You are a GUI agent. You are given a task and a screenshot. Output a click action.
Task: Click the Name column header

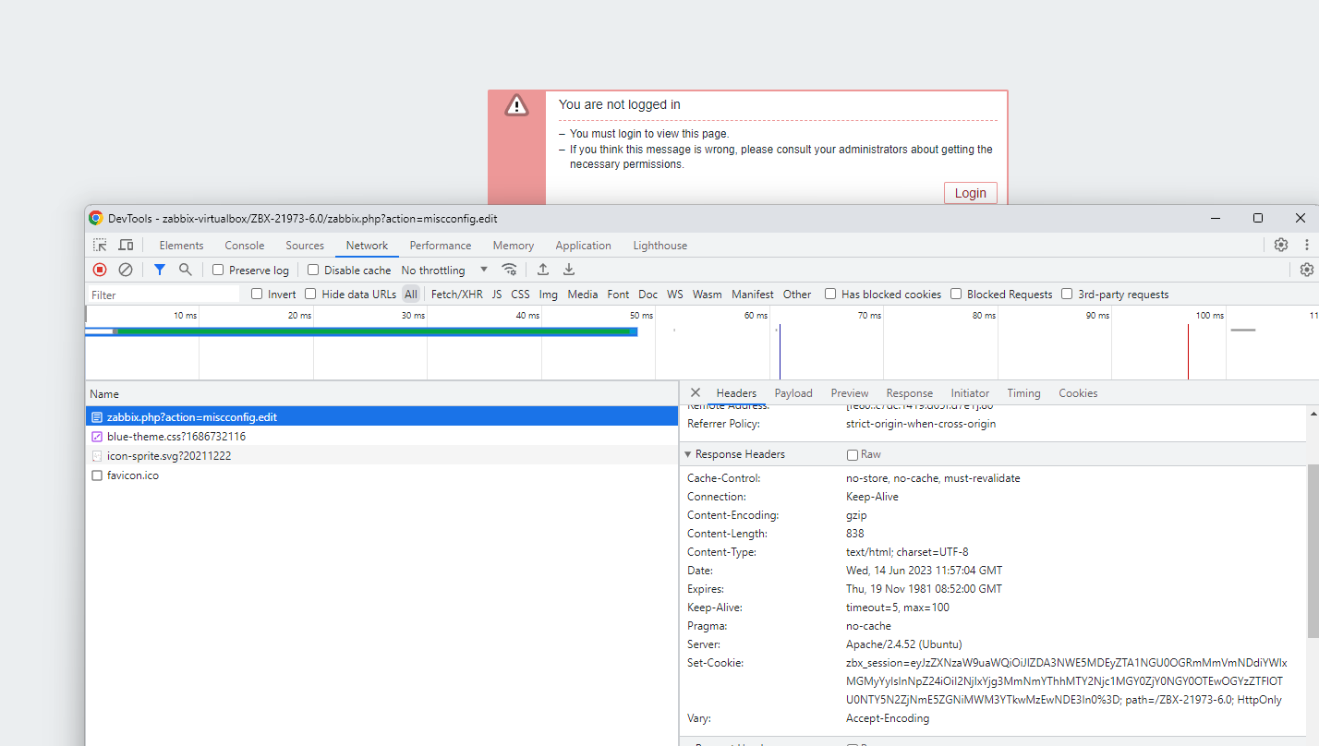tap(381, 393)
